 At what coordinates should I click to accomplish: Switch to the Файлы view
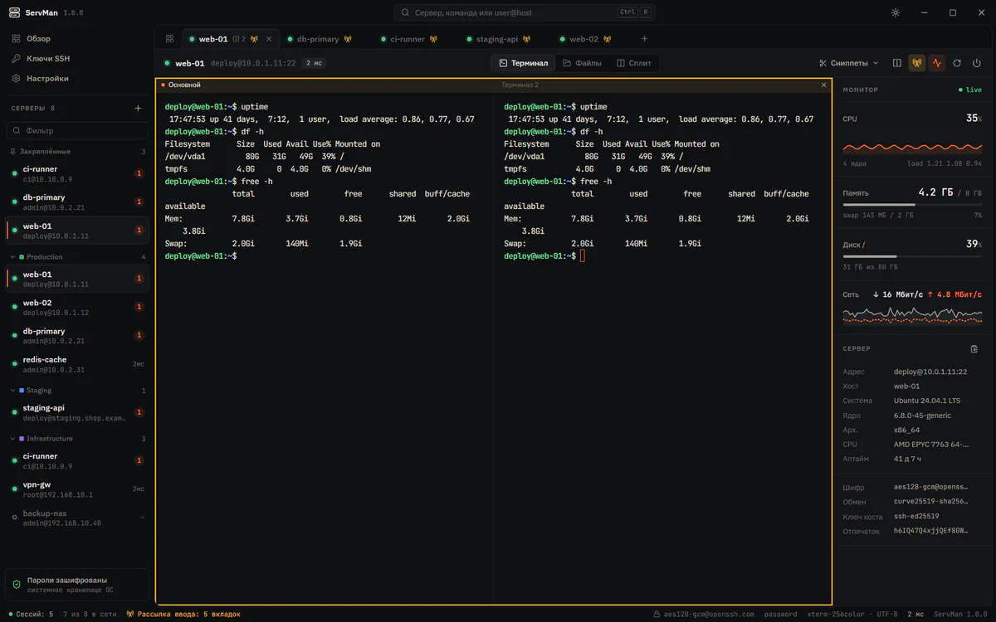pyautogui.click(x=582, y=63)
